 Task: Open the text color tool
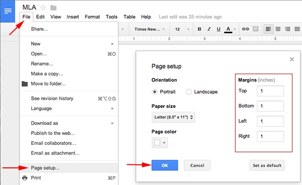(228, 29)
